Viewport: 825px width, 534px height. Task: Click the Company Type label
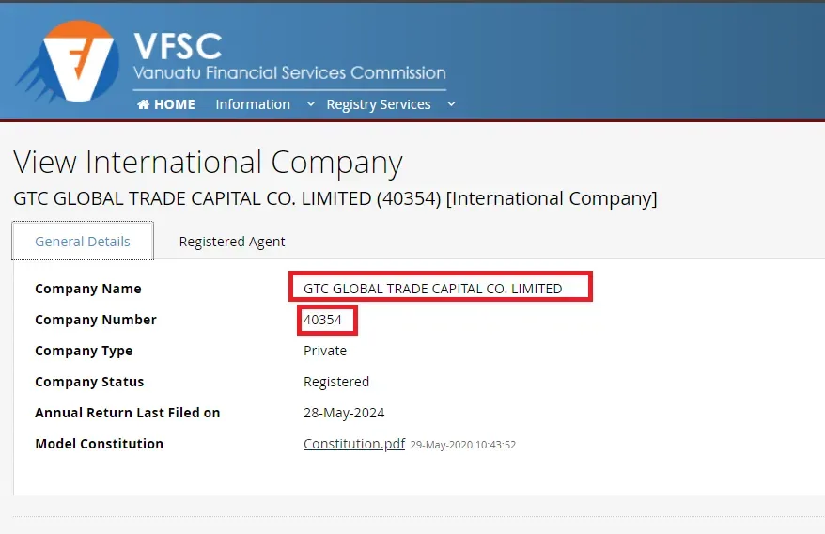[84, 351]
